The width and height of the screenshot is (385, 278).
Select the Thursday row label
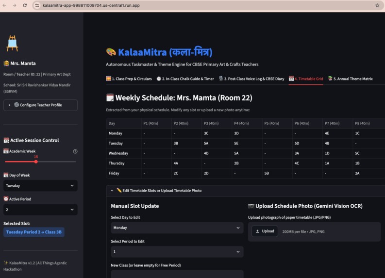click(124, 164)
